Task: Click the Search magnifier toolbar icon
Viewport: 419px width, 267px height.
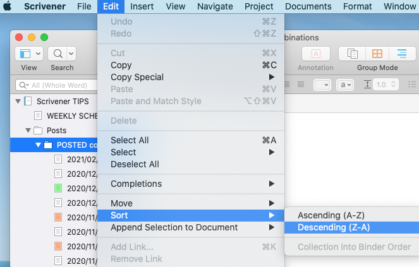Action: 58,54
